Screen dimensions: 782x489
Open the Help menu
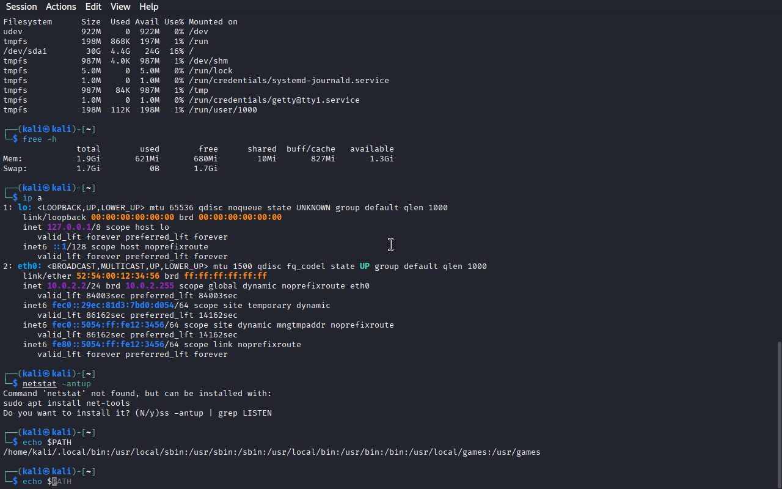(x=148, y=7)
